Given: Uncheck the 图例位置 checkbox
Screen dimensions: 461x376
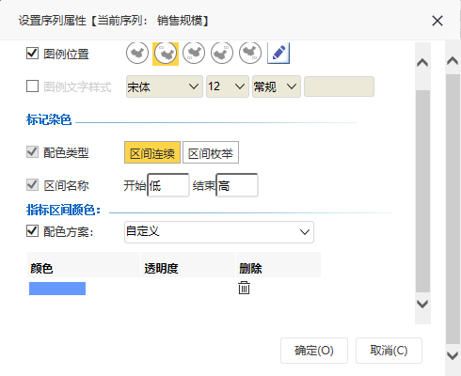Looking at the screenshot, I should point(32,54).
